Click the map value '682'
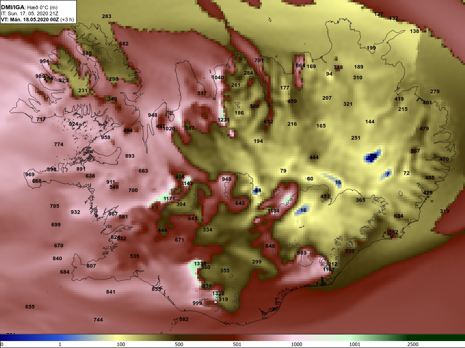Image resolution: width=465 pixels, height=348 pixels. [x=124, y=44]
